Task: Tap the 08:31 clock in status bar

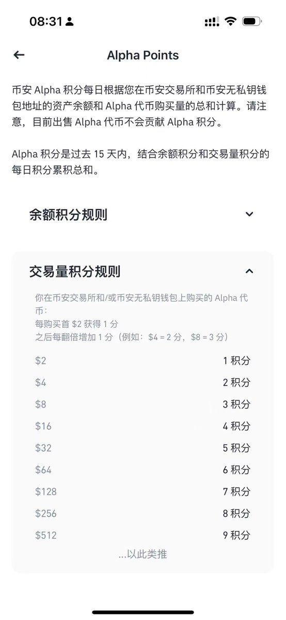Action: tap(45, 22)
